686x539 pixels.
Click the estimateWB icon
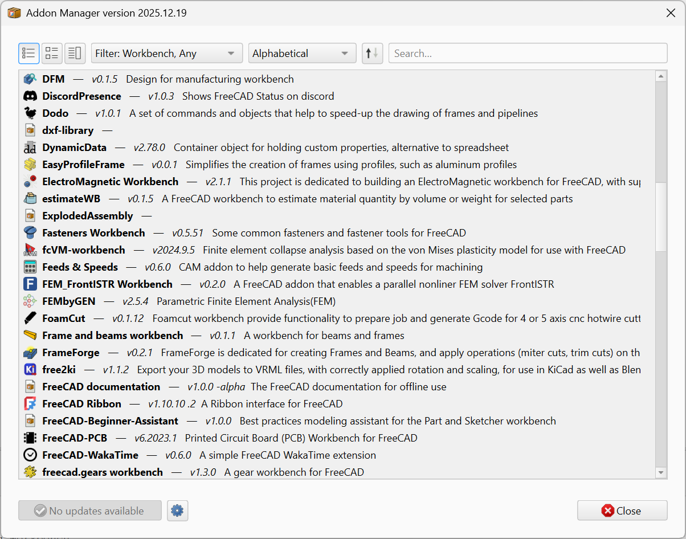(x=30, y=199)
